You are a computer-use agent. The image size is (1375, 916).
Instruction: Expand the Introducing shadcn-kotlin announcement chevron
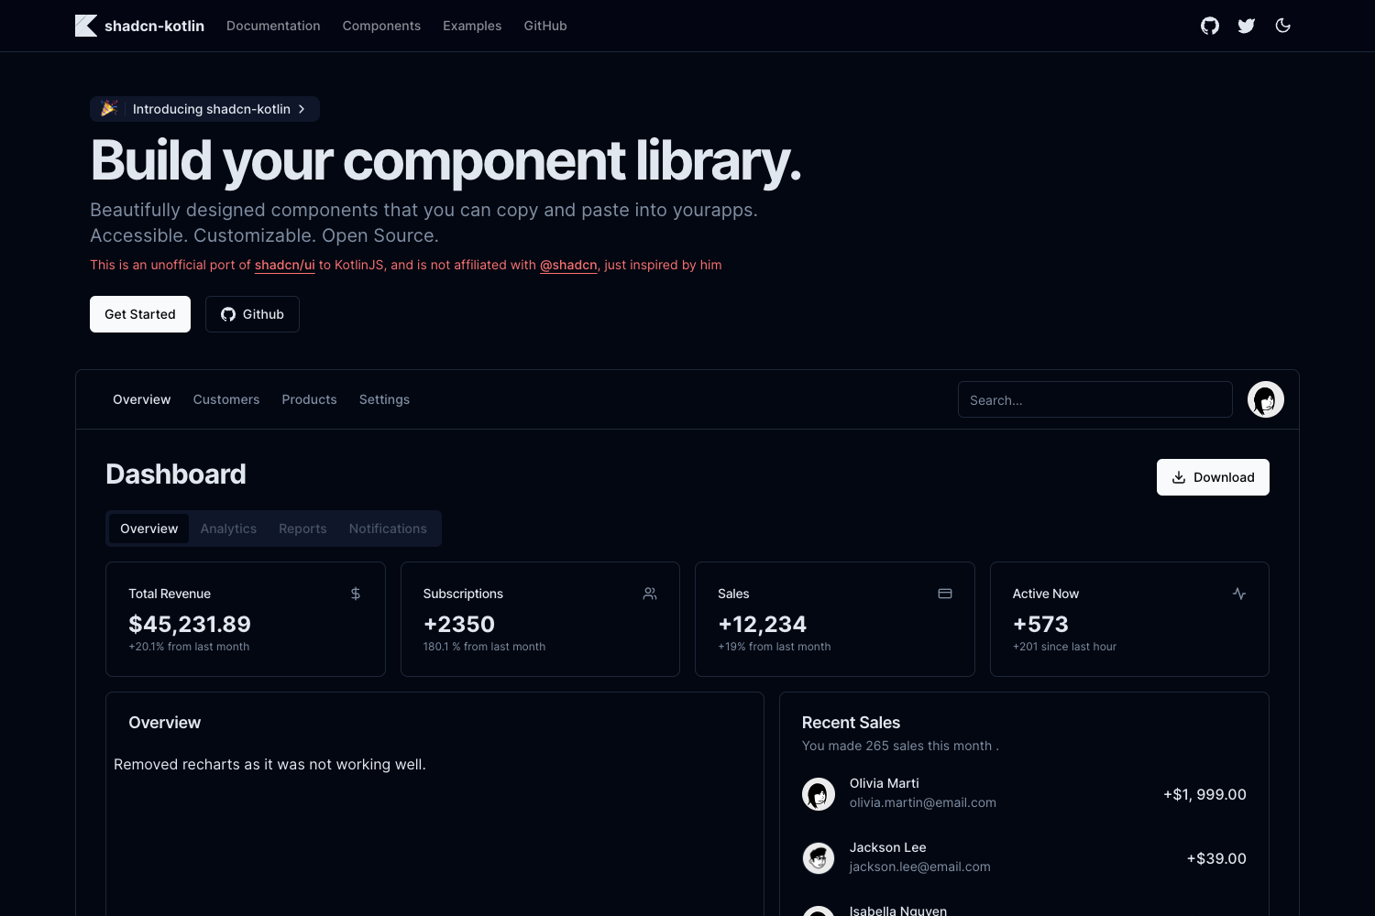coord(302,108)
